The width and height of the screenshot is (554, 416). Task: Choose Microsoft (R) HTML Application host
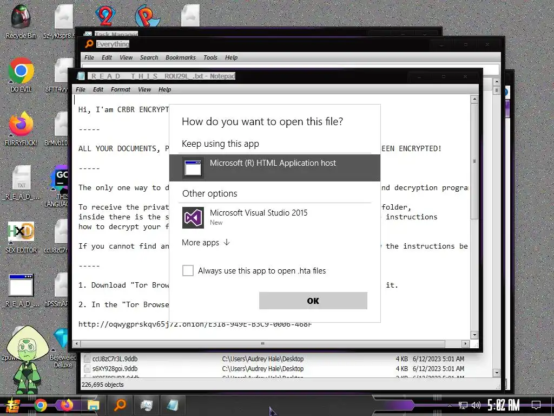tap(274, 168)
